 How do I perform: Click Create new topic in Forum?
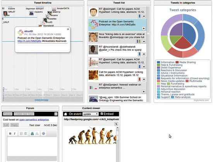pyautogui.click(x=24, y=114)
